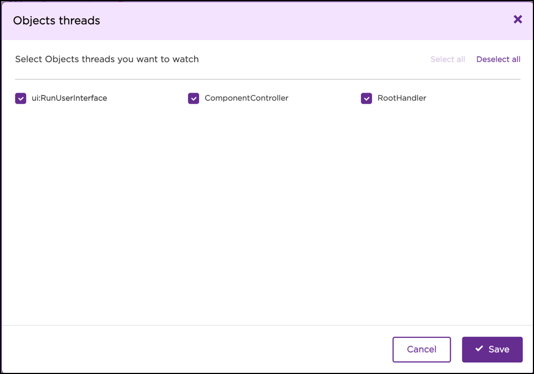Enable watching for ui:RunUserInterface thread
This screenshot has height=374, width=534.
(x=21, y=98)
